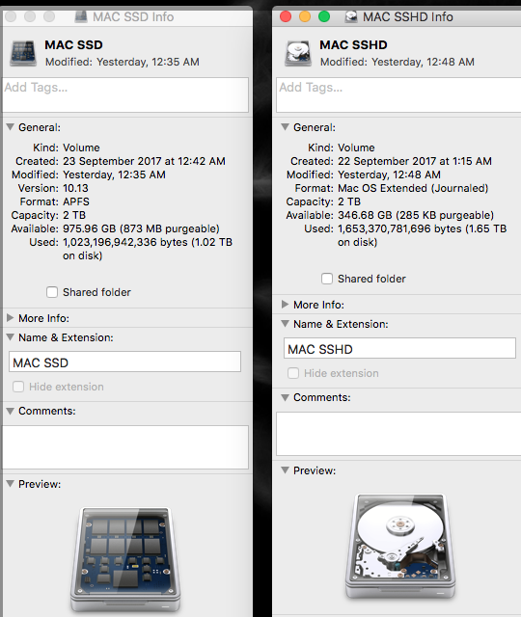Select Mac OS Extended (Journaled) format value

[413, 189]
